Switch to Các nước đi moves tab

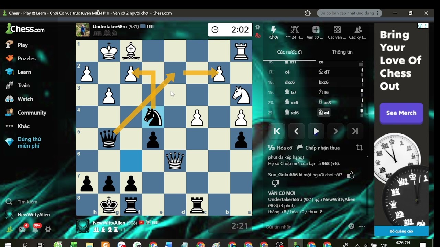pyautogui.click(x=289, y=52)
